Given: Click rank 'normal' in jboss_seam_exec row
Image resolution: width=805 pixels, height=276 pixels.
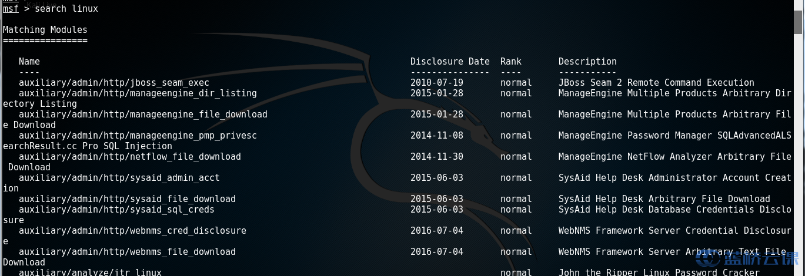Looking at the screenshot, I should coord(516,83).
